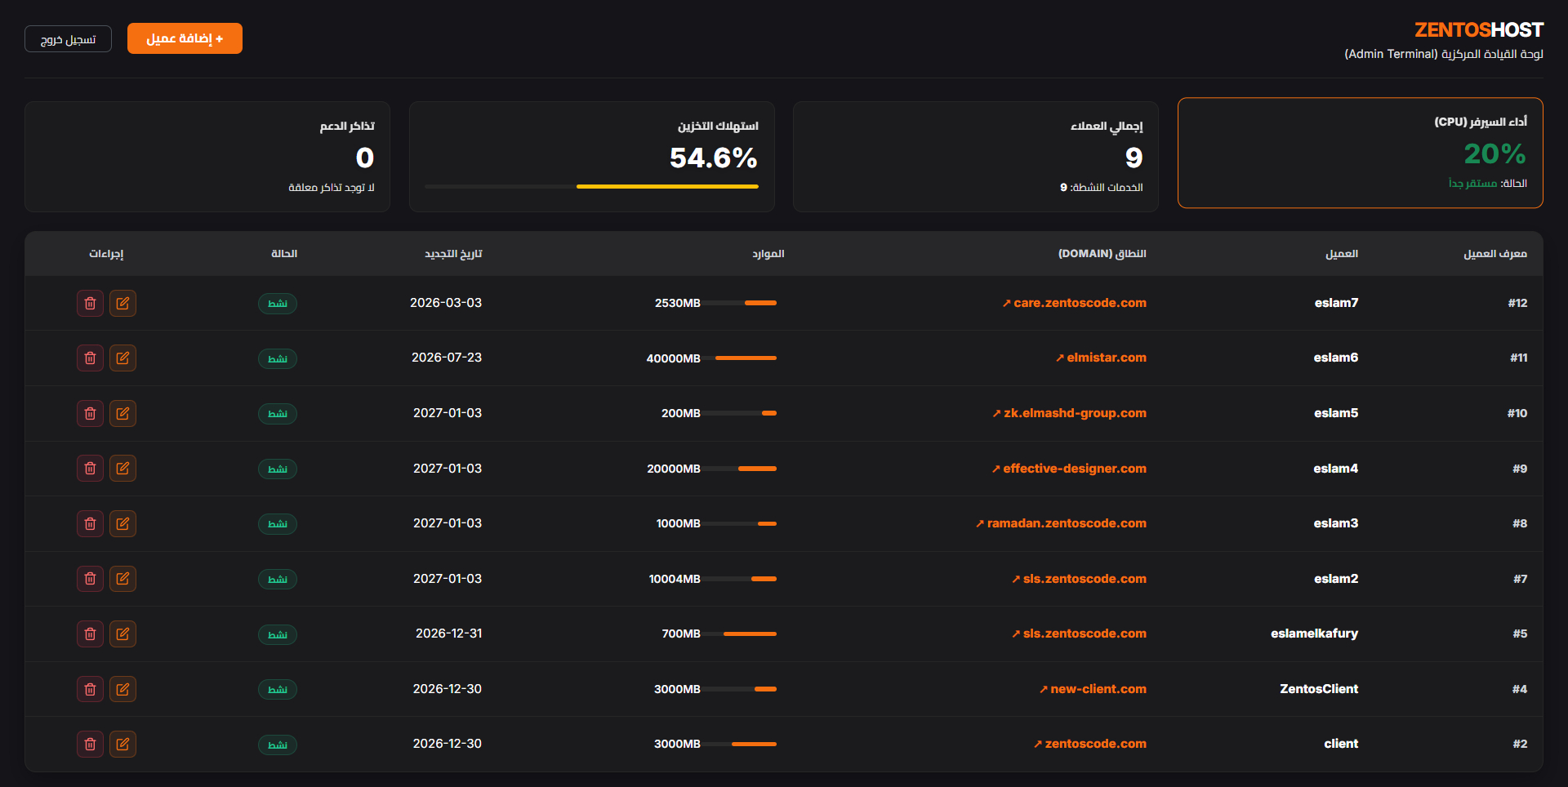Screen dimensions: 1568x787
Task: Click the storage consumption progress bar
Action: point(591,187)
